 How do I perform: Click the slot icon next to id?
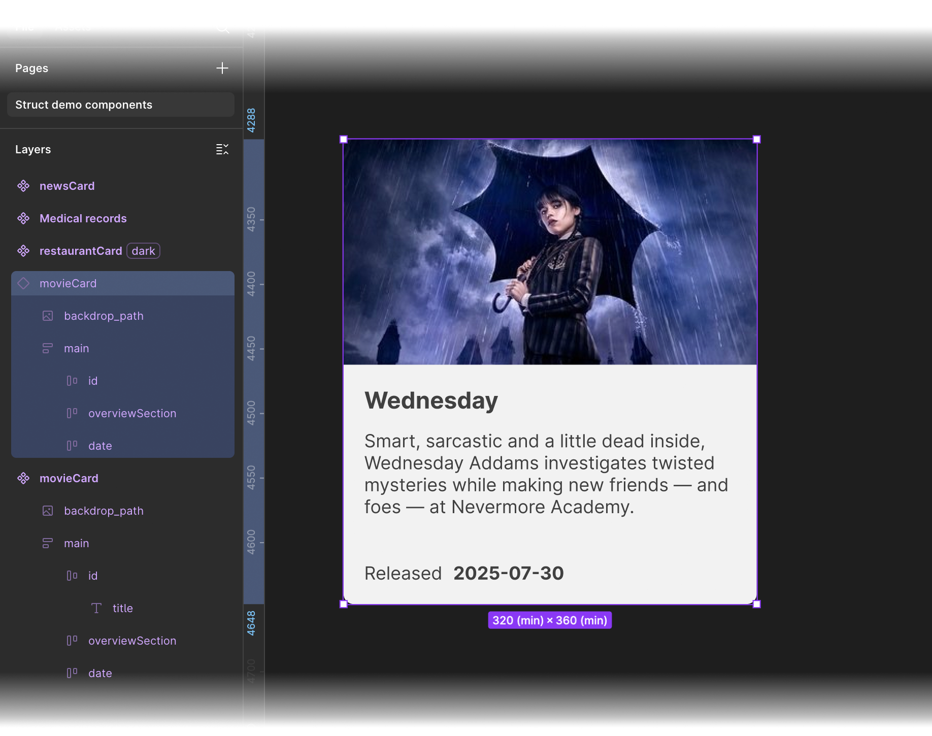(x=71, y=380)
